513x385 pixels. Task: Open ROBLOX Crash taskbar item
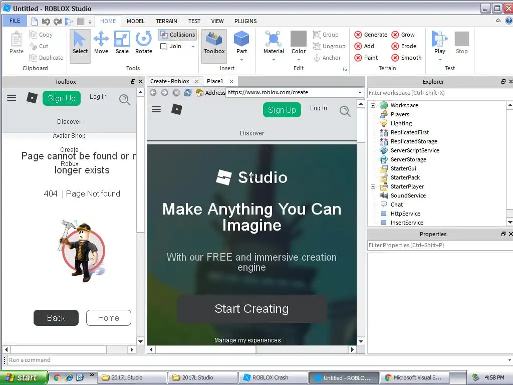(274, 377)
